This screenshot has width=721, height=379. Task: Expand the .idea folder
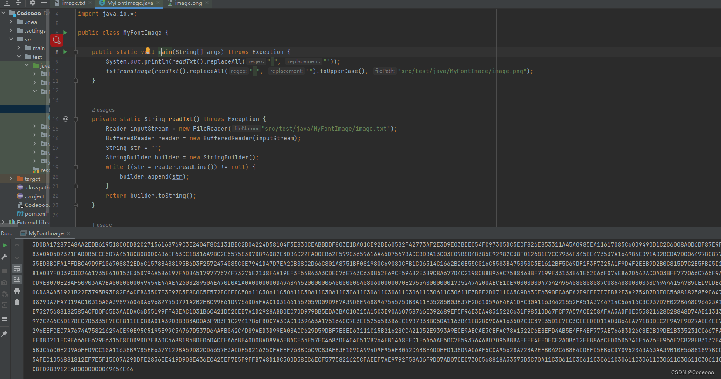coord(11,22)
